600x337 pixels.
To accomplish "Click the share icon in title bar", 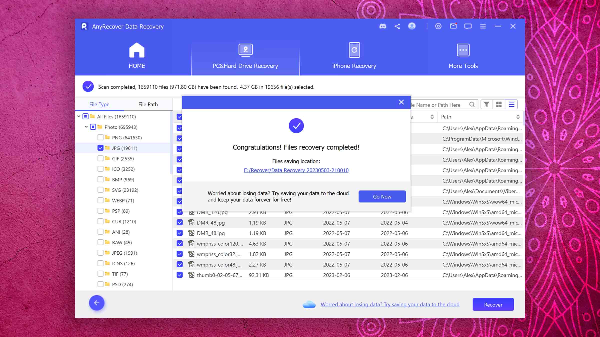I will [397, 26].
